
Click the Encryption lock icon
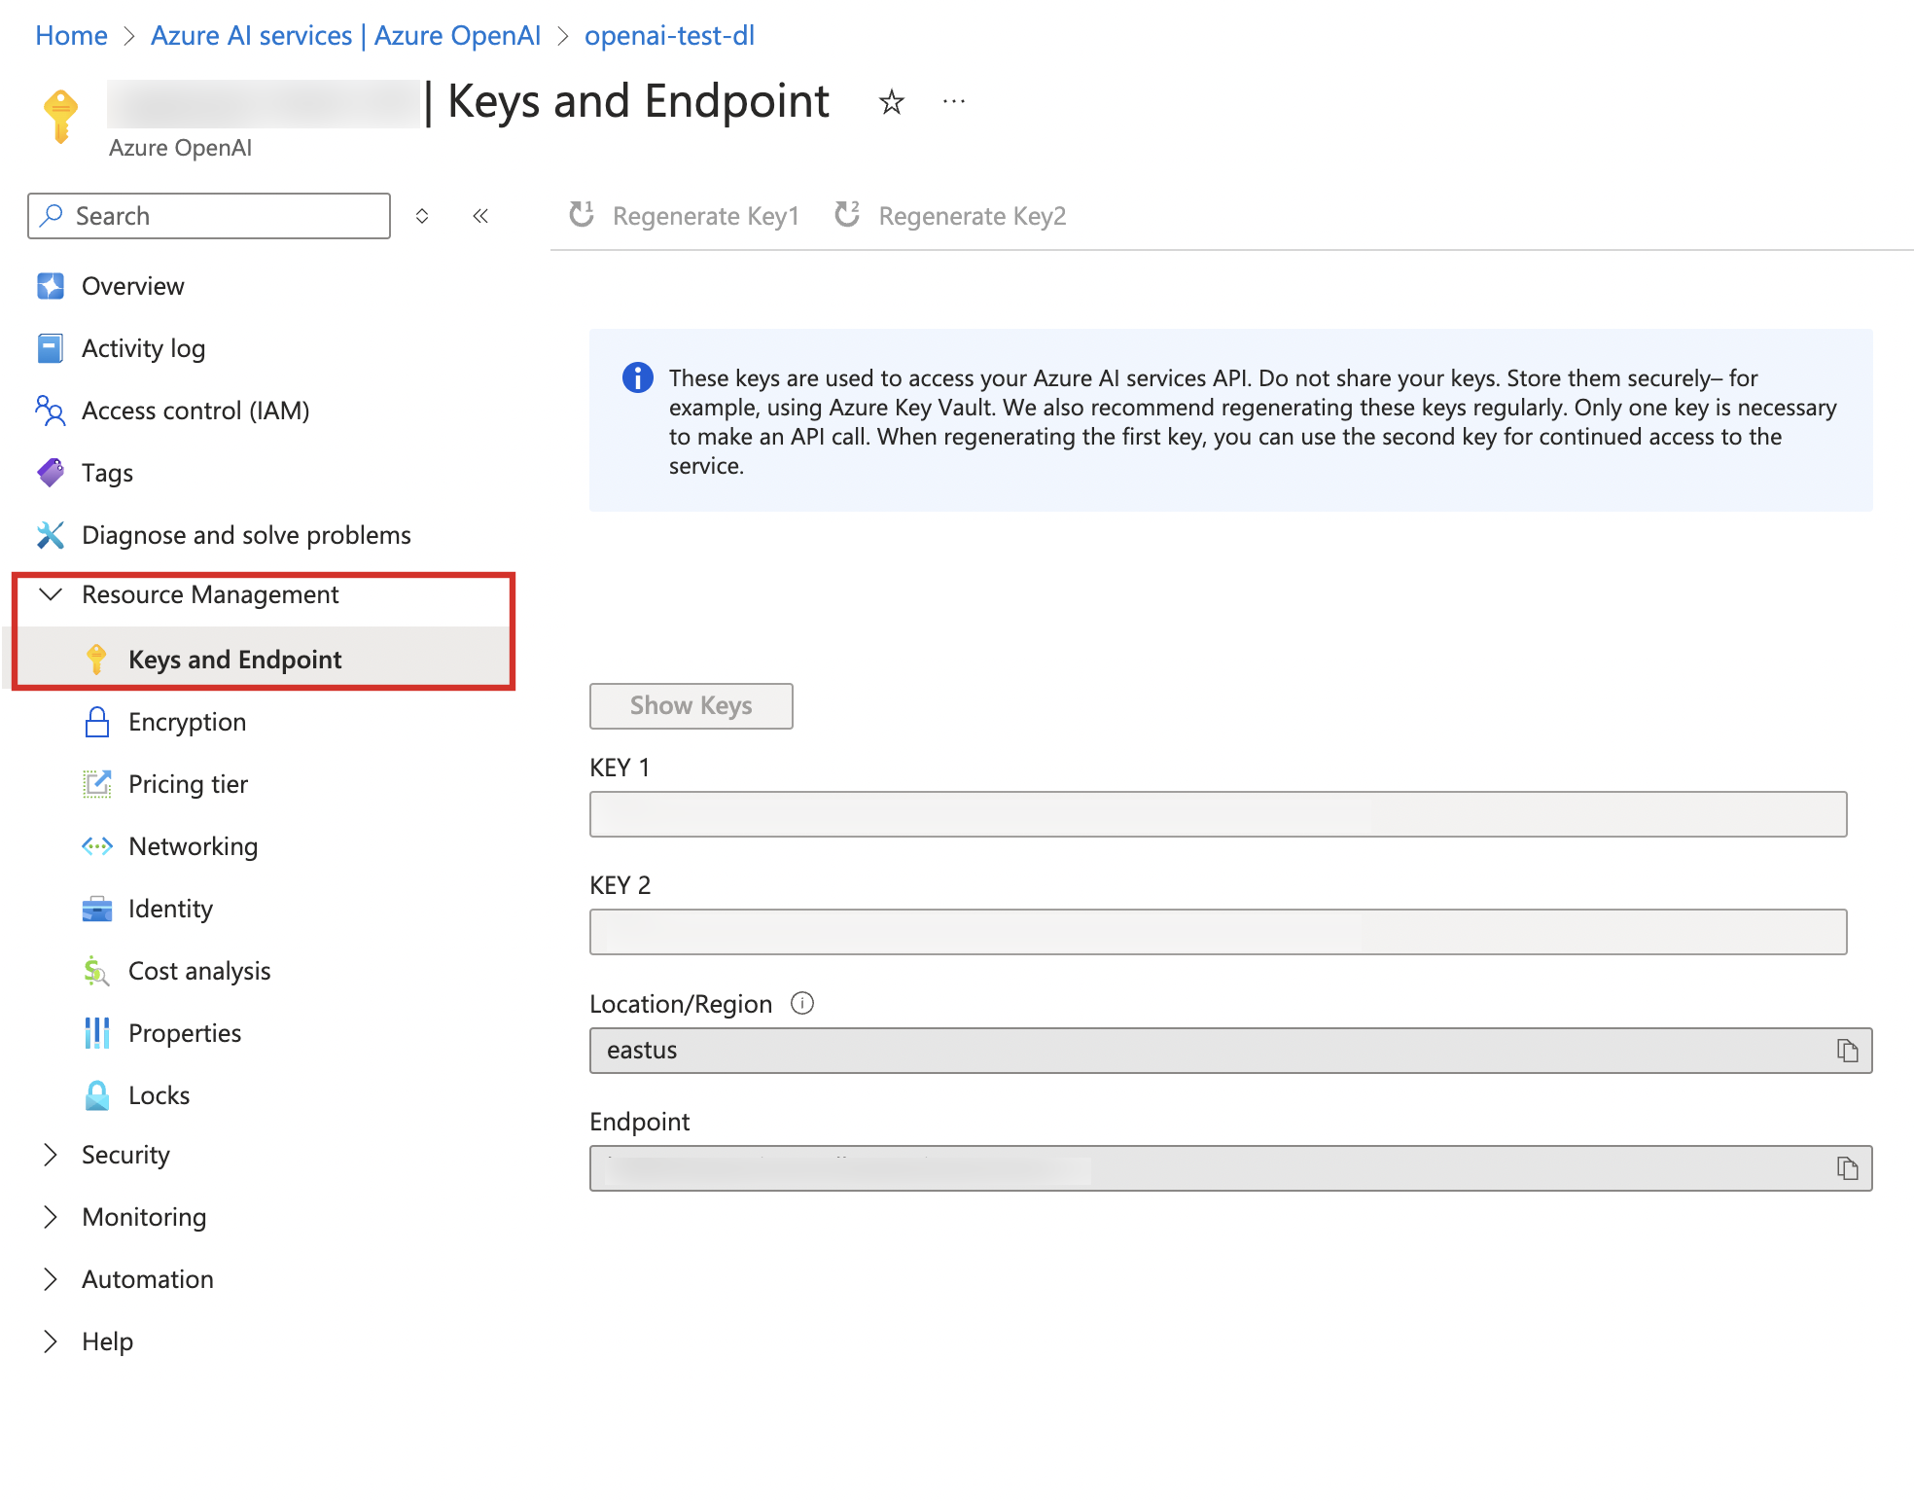click(97, 722)
